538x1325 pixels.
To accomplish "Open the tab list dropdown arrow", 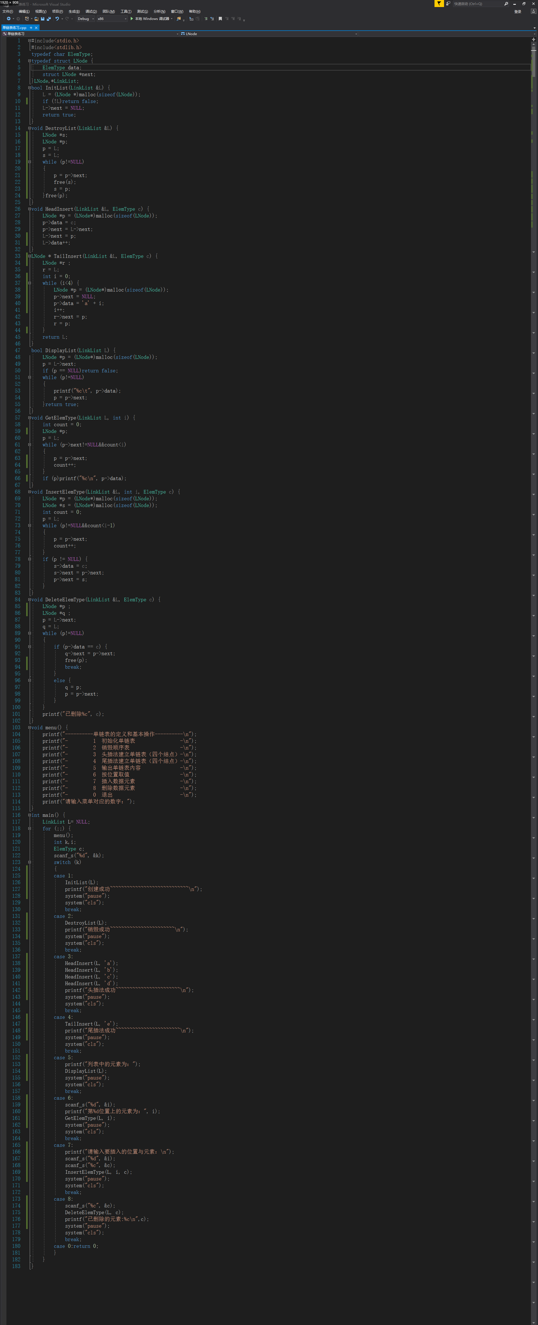I will click(x=534, y=28).
